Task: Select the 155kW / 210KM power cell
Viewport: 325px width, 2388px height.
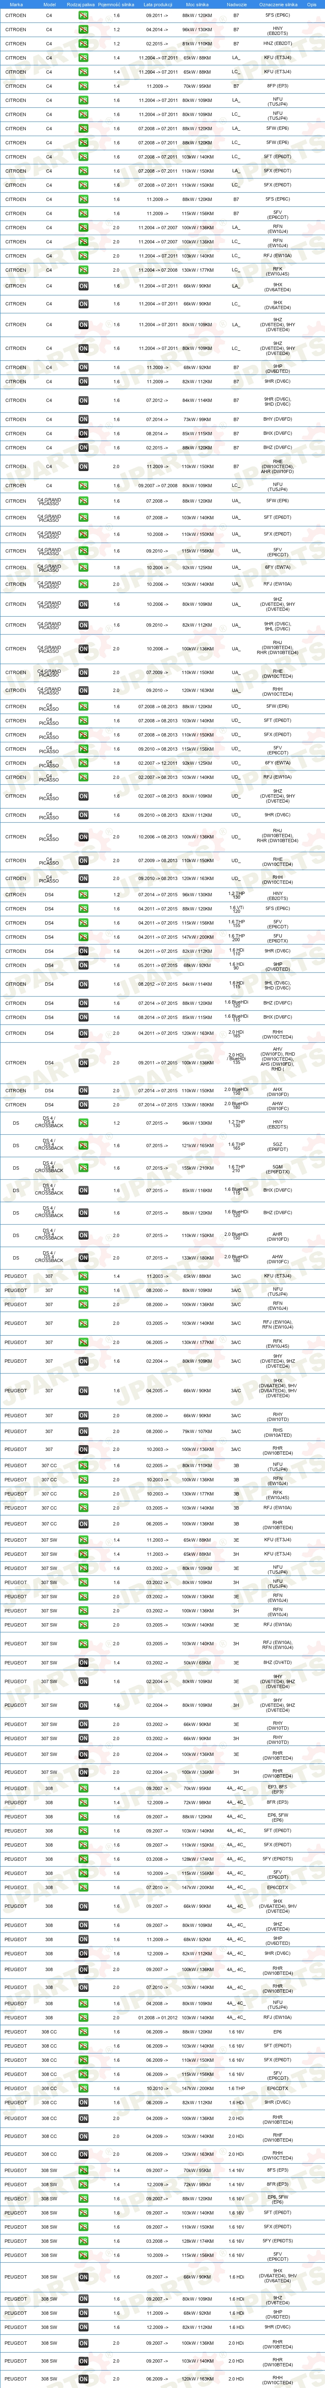Action: click(x=197, y=1168)
